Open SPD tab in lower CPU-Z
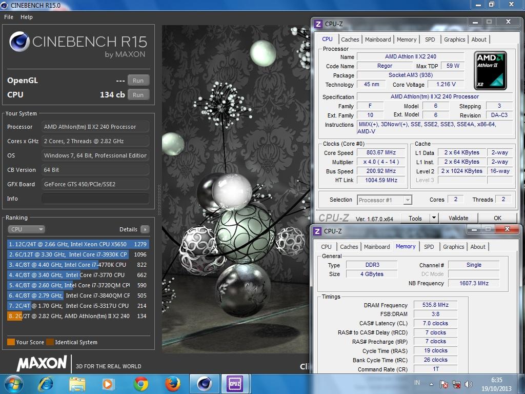The image size is (525, 394). 429,247
